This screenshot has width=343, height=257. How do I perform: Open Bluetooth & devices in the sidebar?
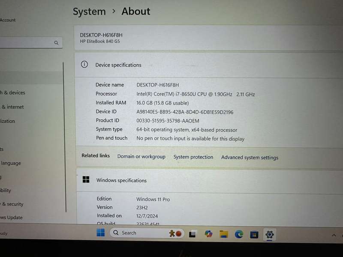tap(13, 93)
